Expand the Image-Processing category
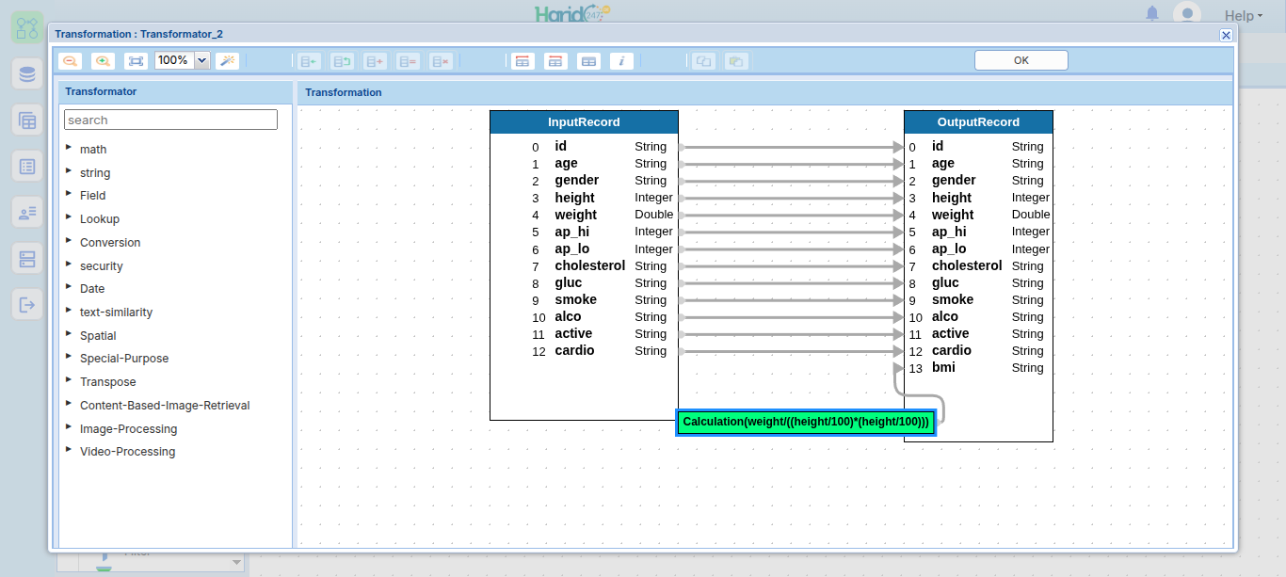 [x=70, y=427]
